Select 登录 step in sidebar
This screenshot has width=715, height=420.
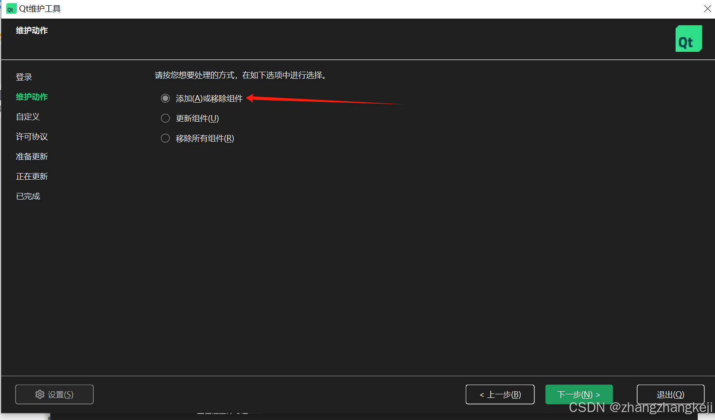click(24, 77)
